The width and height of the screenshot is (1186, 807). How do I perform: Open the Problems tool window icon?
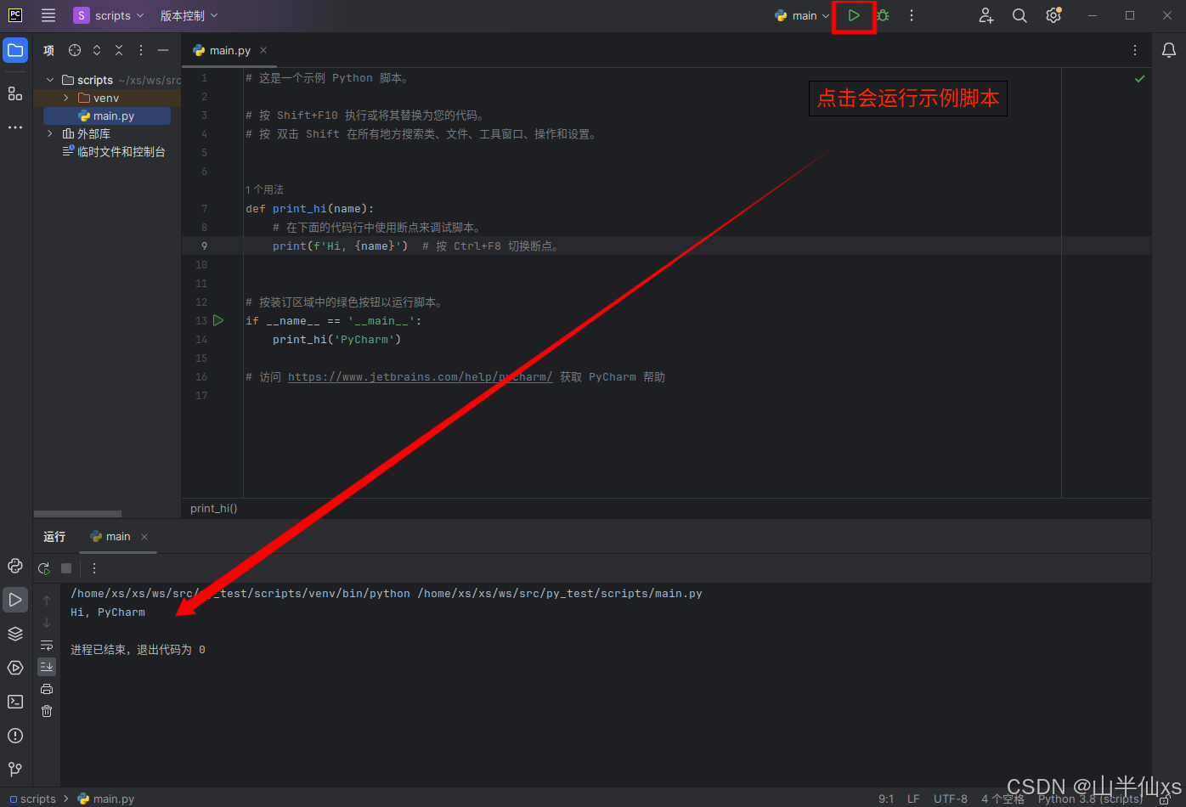click(15, 736)
